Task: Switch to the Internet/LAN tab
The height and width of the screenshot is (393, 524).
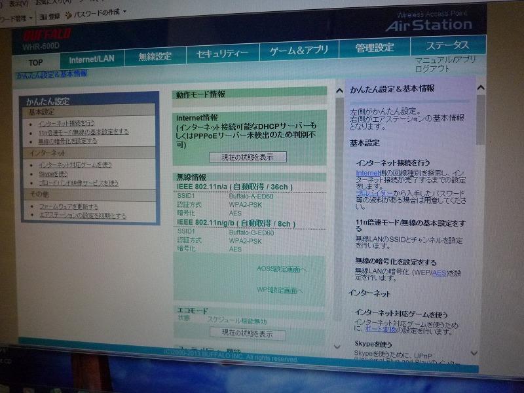Action: pos(92,59)
